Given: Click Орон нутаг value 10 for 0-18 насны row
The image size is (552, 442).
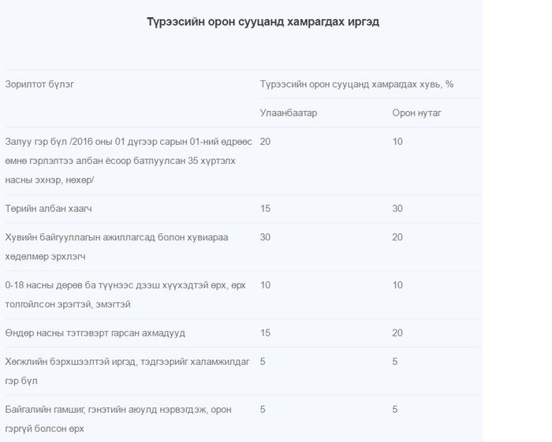Looking at the screenshot, I should click(397, 285).
